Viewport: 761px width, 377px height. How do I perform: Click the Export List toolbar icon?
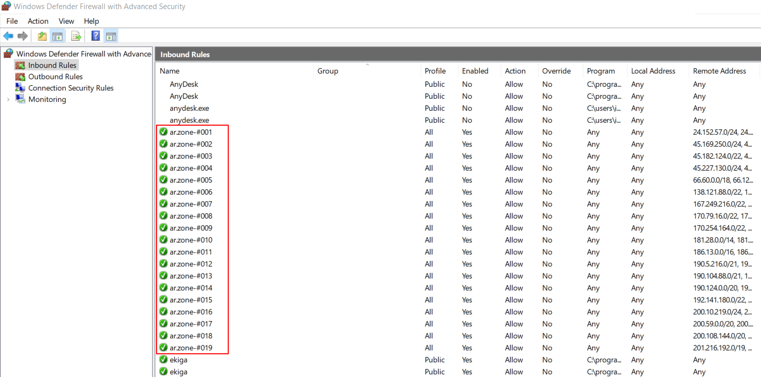76,36
